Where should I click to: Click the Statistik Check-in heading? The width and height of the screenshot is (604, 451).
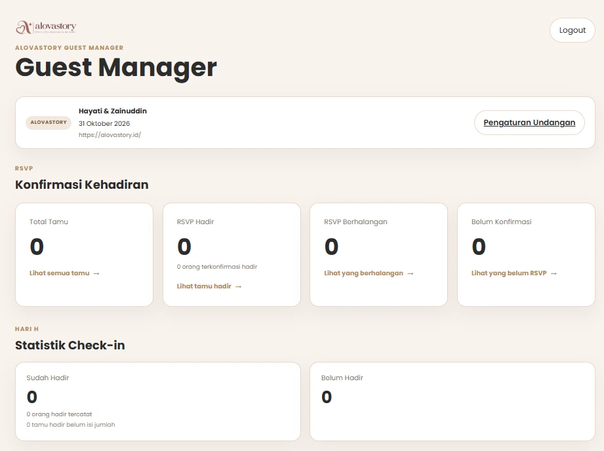70,345
